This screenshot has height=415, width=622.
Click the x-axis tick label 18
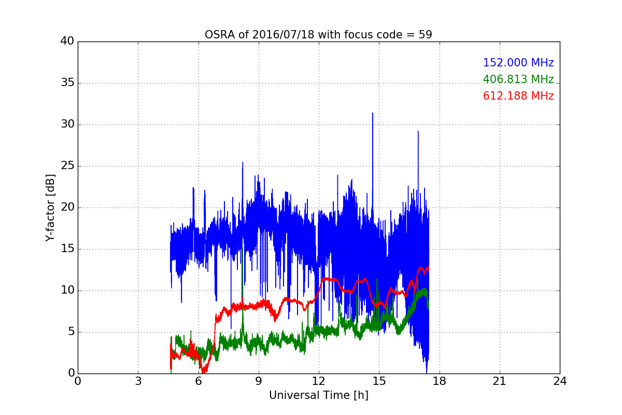(x=440, y=381)
